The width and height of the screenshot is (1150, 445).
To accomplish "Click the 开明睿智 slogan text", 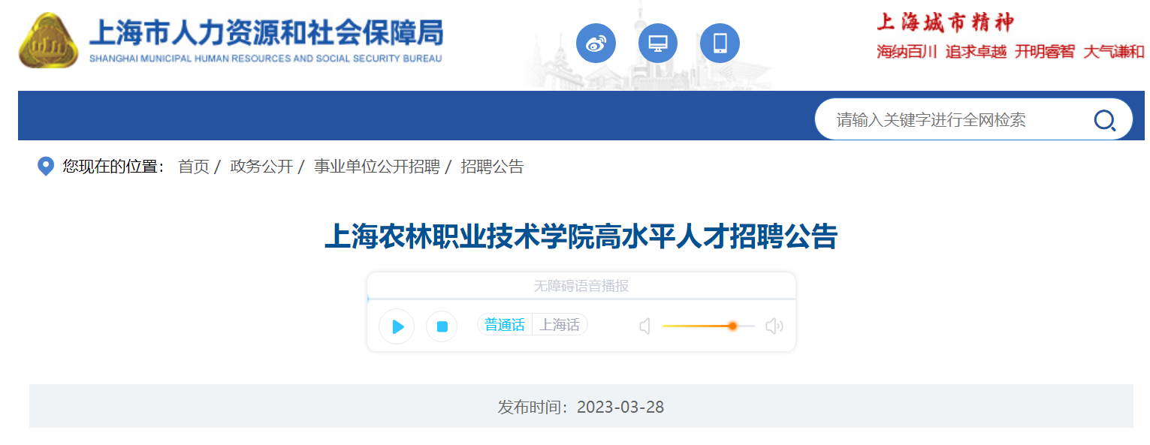I will (1045, 52).
